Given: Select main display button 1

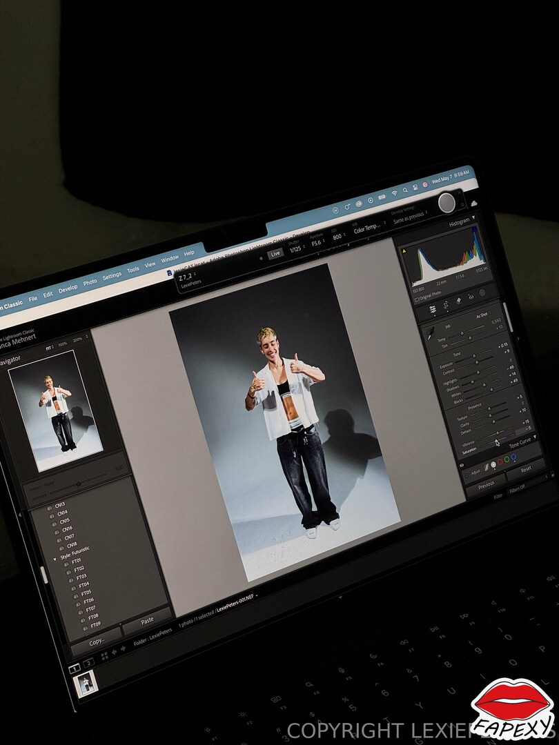Looking at the screenshot, I should click(75, 668).
